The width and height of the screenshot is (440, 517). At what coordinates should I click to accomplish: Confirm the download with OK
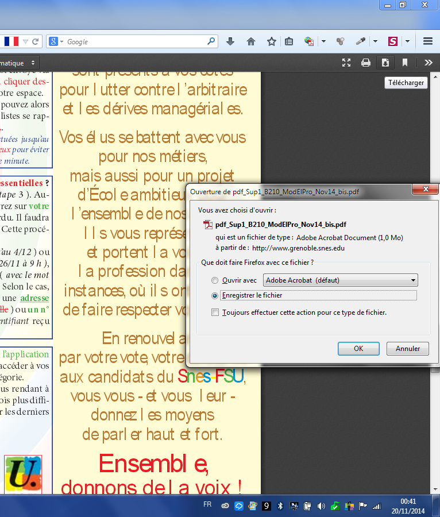point(358,349)
